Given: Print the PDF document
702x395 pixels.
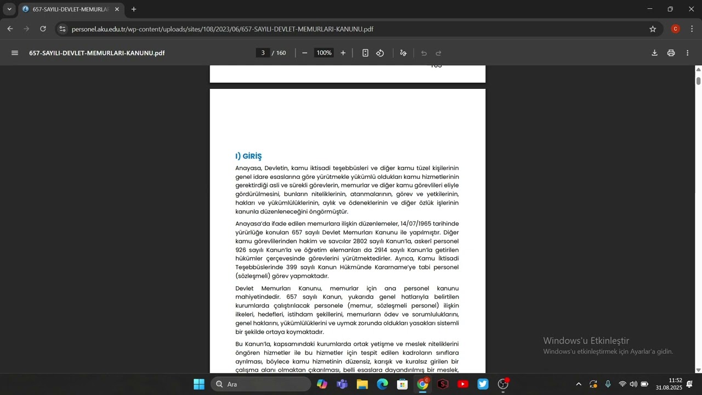Looking at the screenshot, I should click(671, 53).
